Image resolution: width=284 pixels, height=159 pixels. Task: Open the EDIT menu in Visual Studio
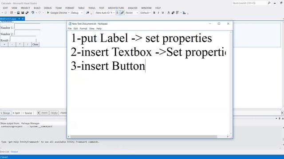tap(5, 8)
